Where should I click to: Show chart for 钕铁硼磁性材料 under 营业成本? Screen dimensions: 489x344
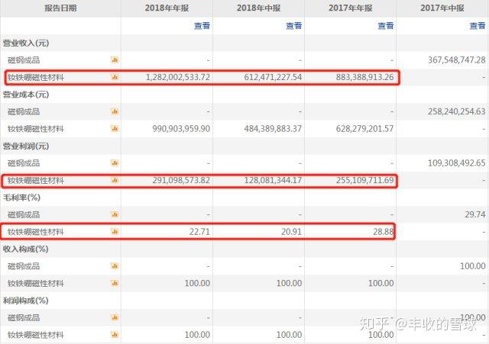pyautogui.click(x=115, y=128)
